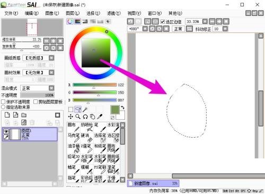
Task: Hide 图层1 using its eye icon
Action: (6, 131)
